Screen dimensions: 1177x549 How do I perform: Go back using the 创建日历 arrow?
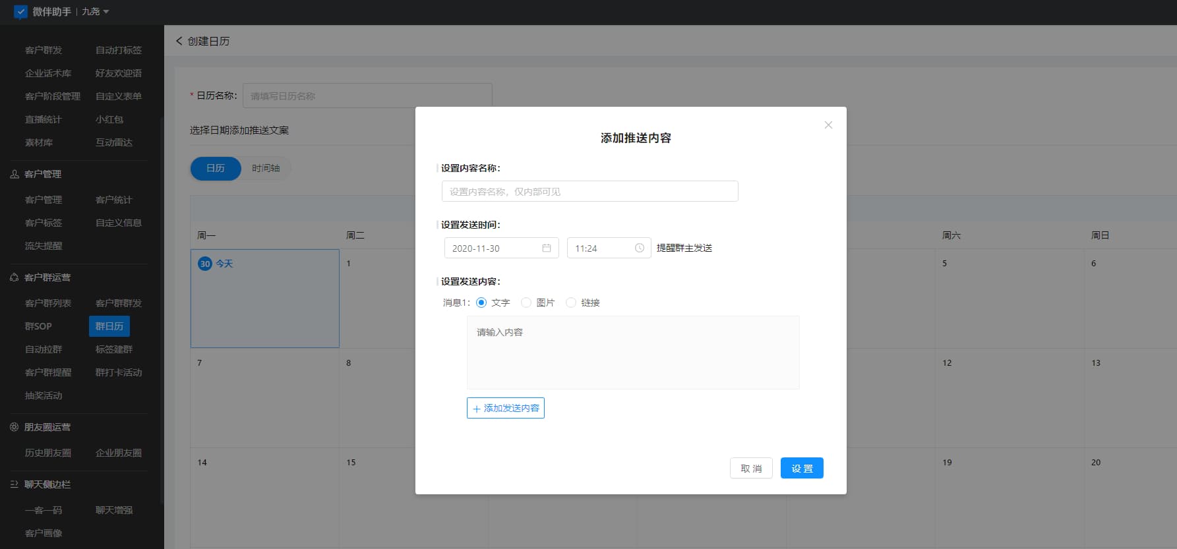179,41
